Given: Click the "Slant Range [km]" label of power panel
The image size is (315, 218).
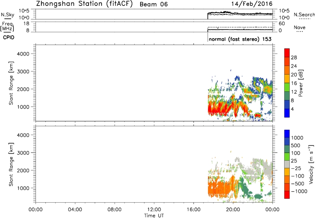Looking at the screenshot, I should coord(11,83).
